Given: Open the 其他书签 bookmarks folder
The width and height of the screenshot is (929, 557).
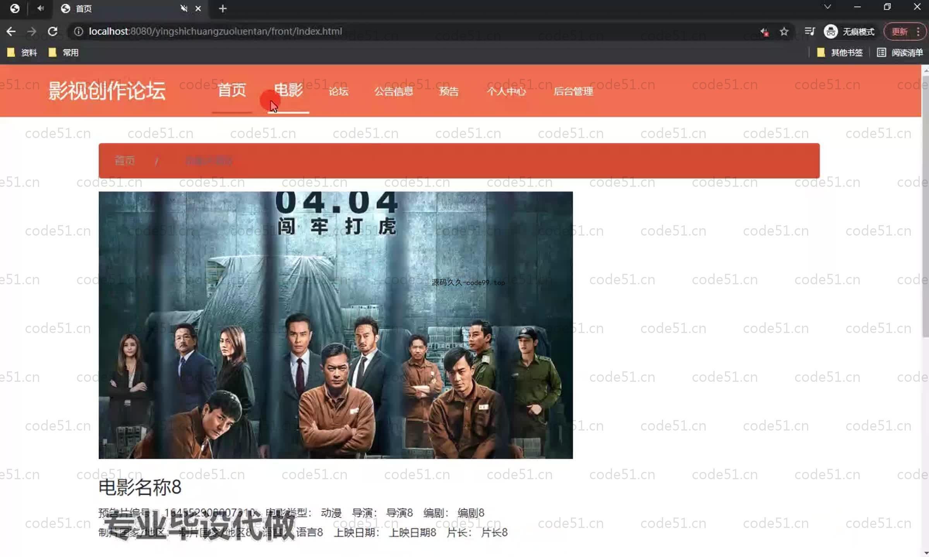Looking at the screenshot, I should point(840,53).
